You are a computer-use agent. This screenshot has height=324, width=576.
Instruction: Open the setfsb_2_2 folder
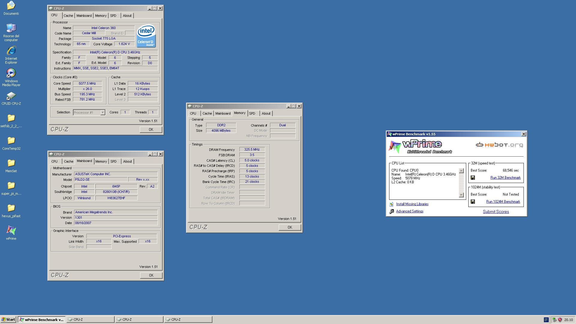(11, 121)
